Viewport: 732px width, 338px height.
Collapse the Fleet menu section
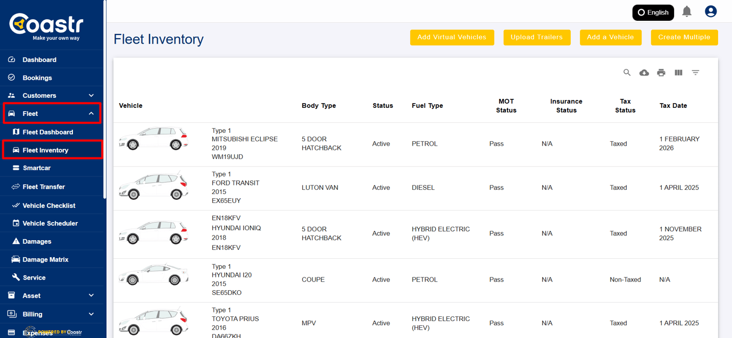(91, 114)
